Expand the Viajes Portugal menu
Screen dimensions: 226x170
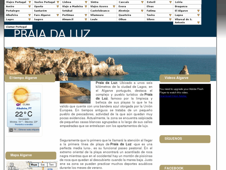30,2
